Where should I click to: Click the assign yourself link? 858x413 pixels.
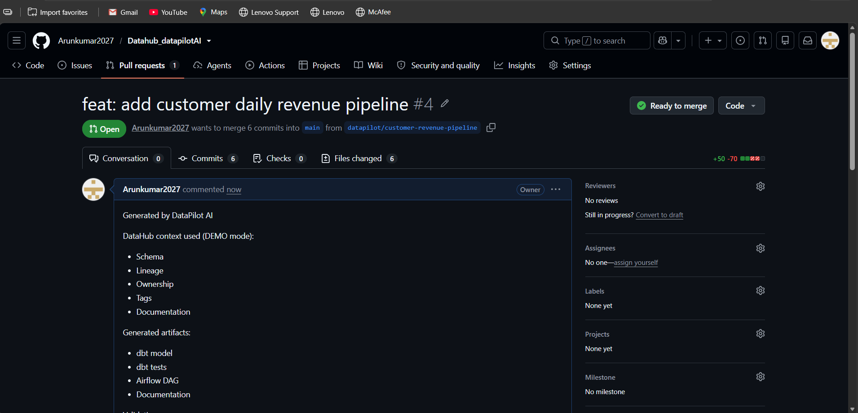pos(636,263)
